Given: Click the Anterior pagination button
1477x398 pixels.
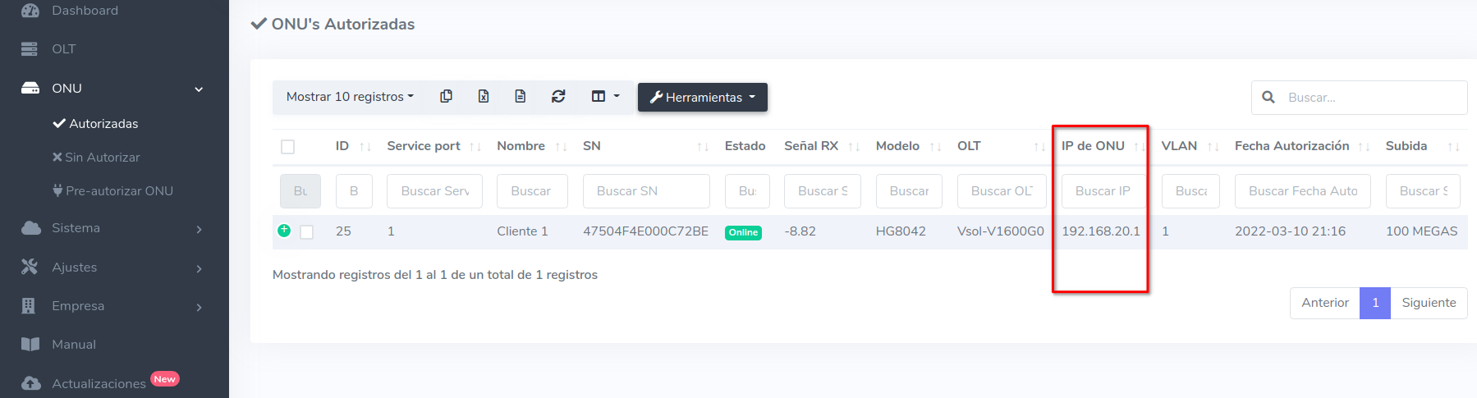Looking at the screenshot, I should pos(1324,303).
